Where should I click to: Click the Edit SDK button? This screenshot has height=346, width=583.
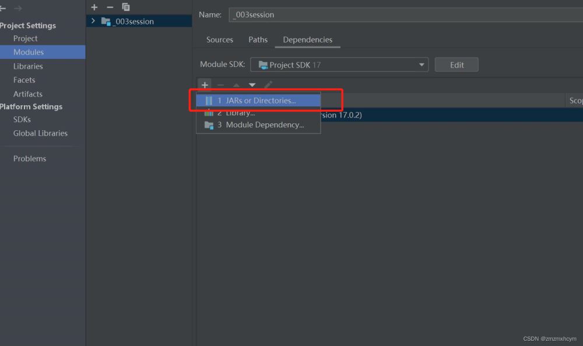click(x=456, y=65)
